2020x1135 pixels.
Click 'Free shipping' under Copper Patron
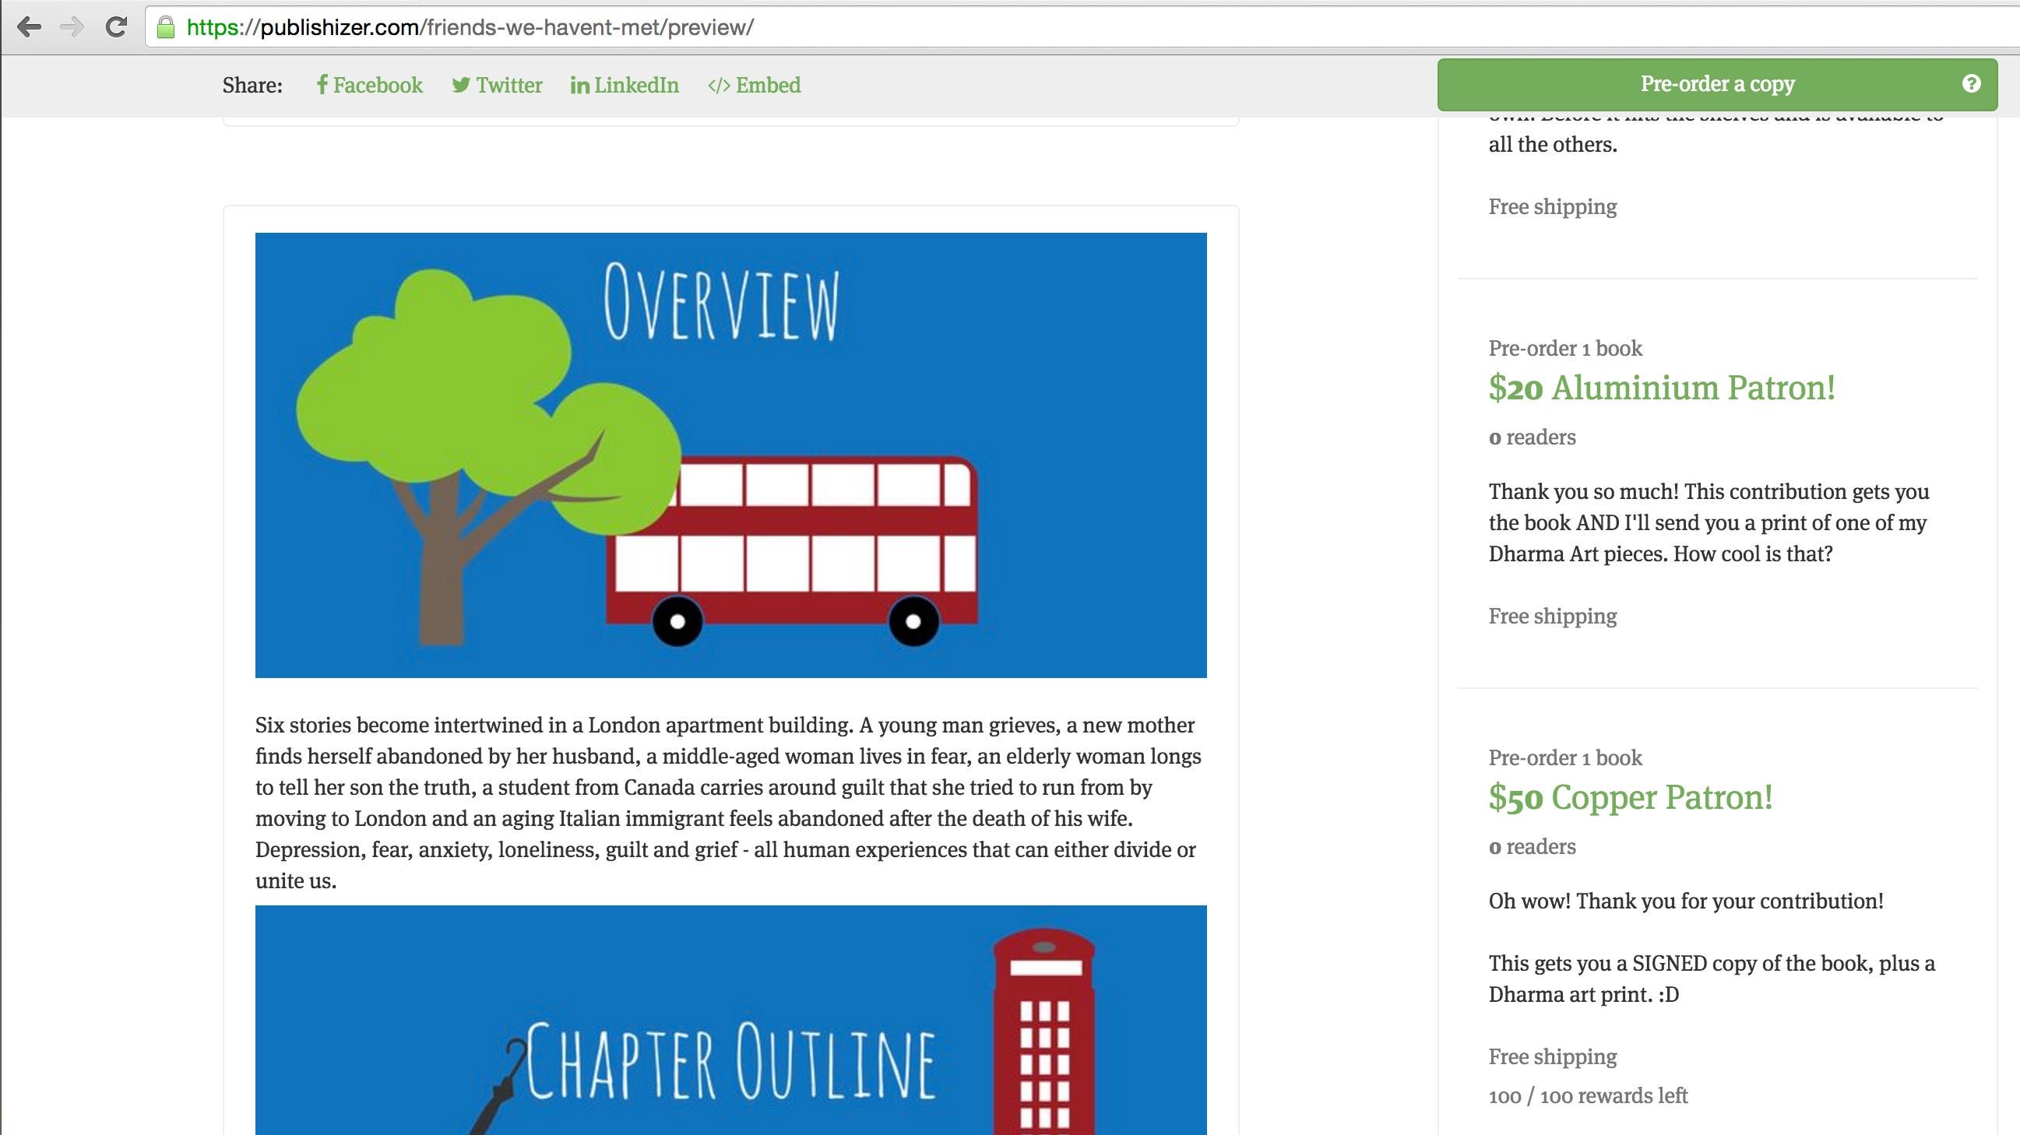pyautogui.click(x=1553, y=1056)
